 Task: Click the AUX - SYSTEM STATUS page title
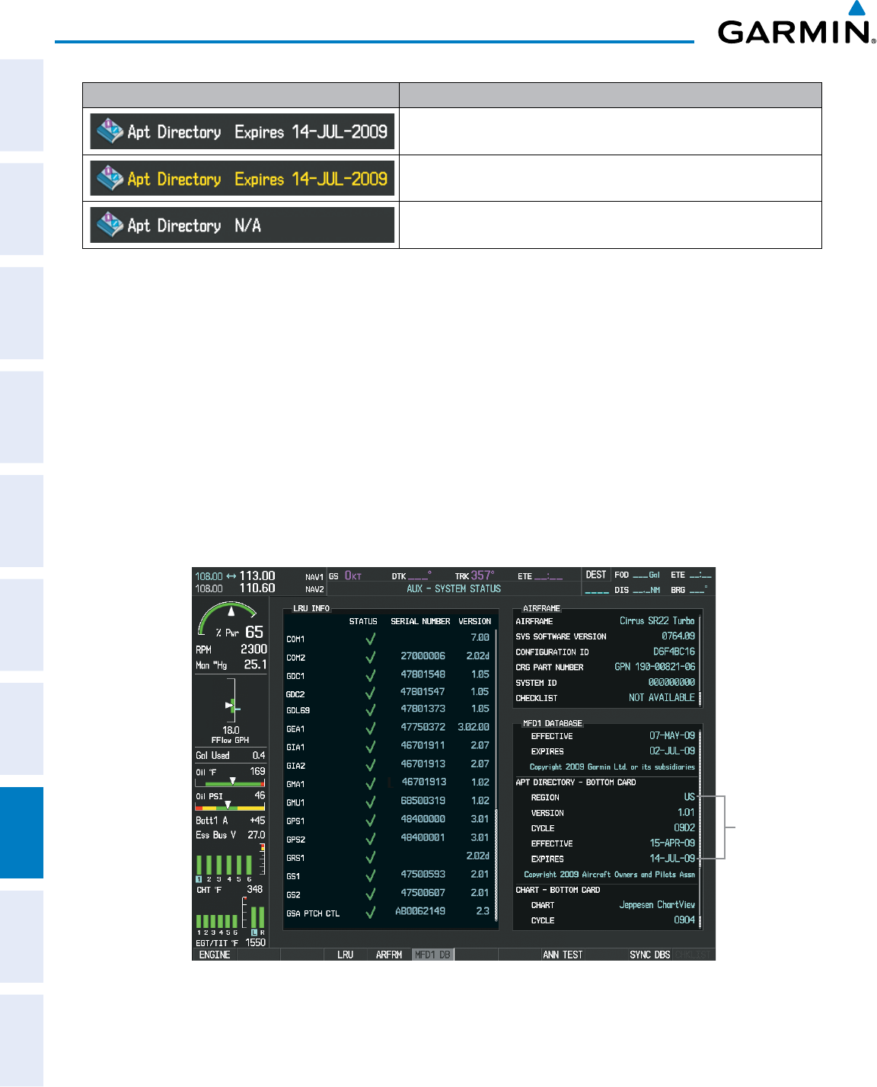pos(454,588)
